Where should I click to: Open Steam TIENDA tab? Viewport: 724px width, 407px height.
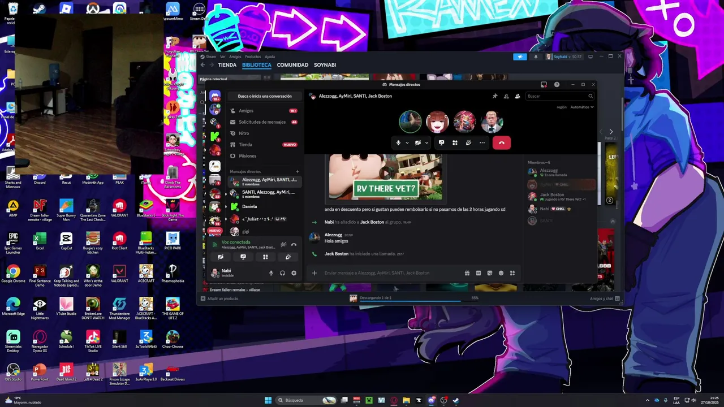(x=227, y=65)
